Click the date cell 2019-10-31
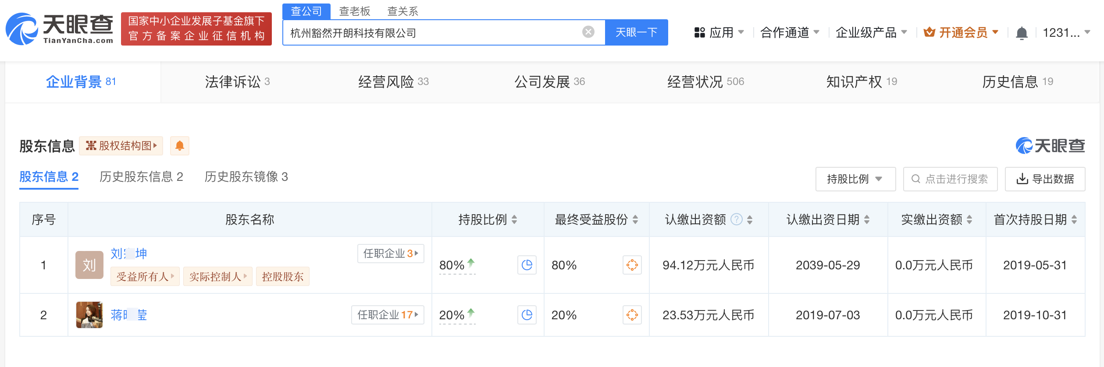Image resolution: width=1104 pixels, height=367 pixels. 1035,315
